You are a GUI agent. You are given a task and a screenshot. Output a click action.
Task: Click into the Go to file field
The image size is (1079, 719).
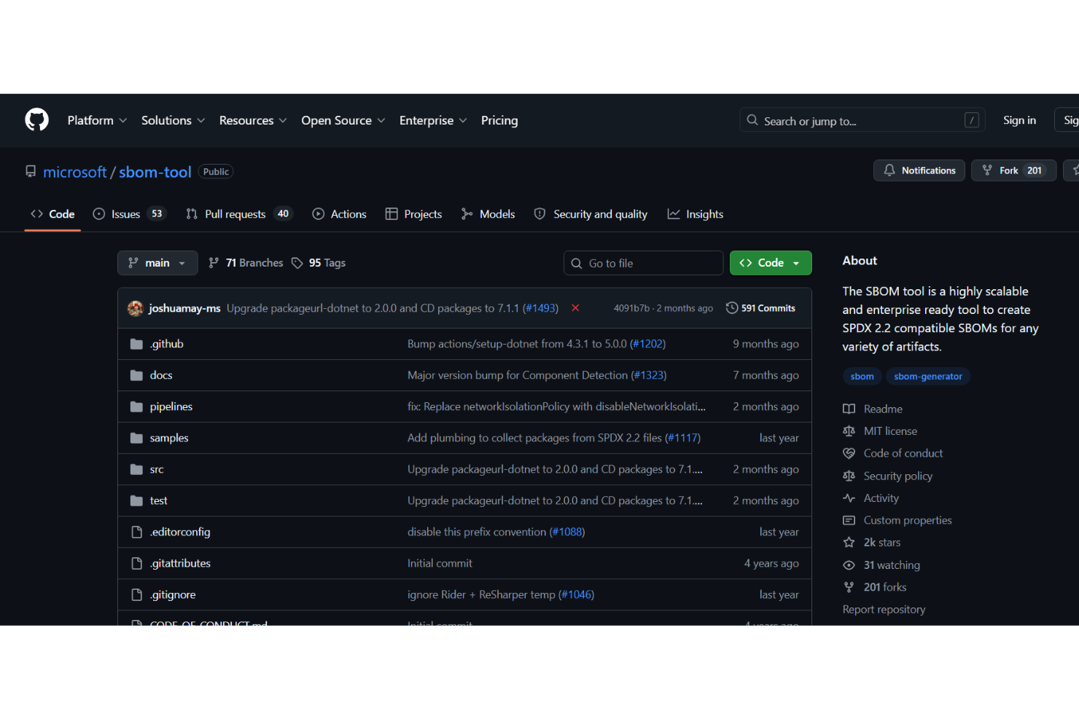point(643,263)
